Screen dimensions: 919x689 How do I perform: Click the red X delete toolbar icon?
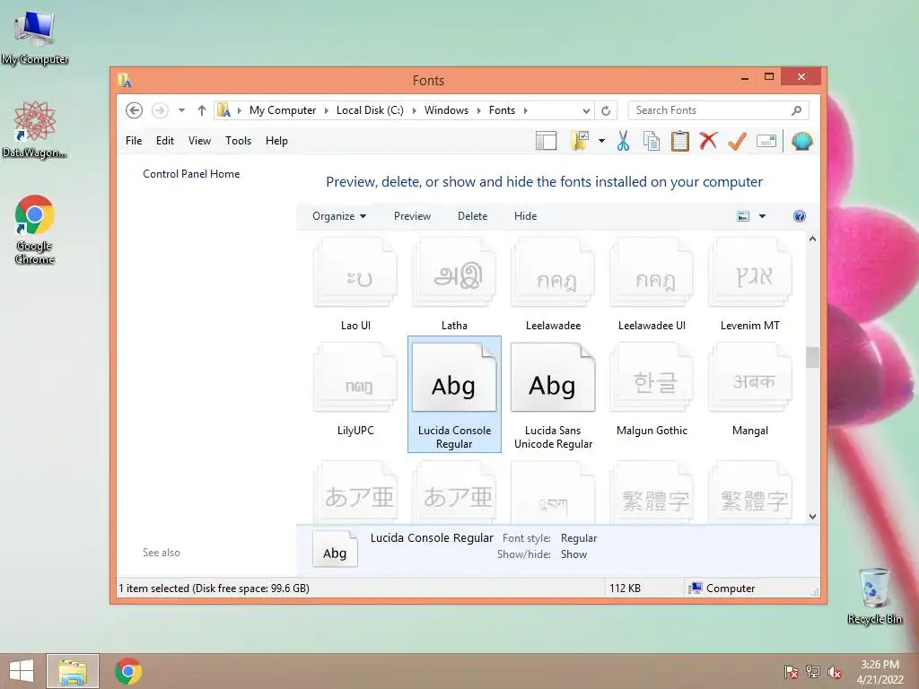708,141
